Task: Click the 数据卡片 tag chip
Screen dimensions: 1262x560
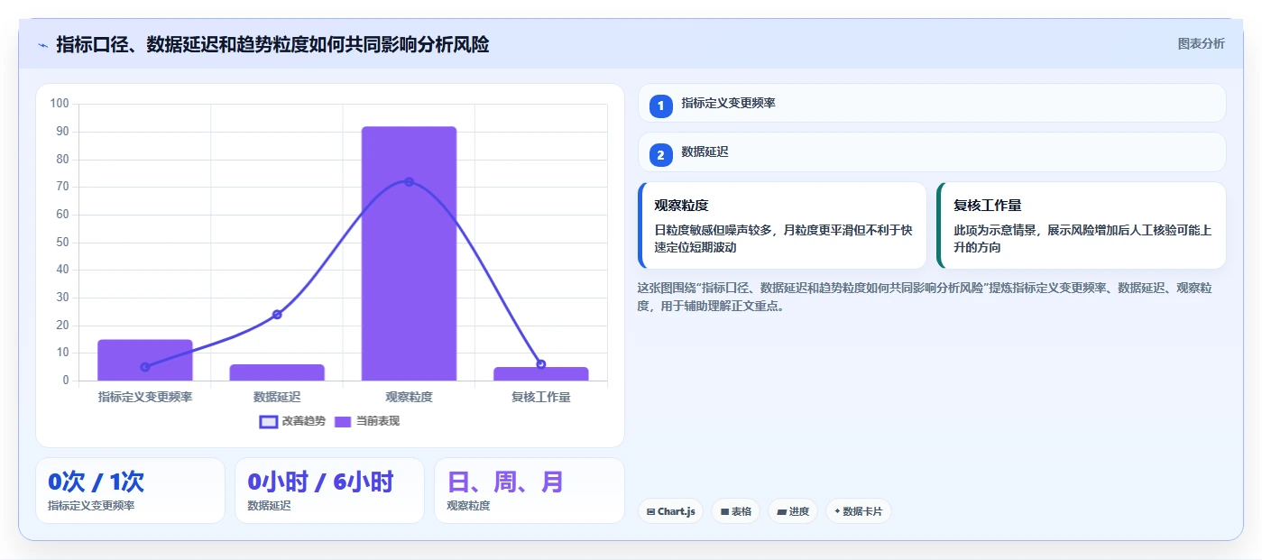Action: [858, 511]
